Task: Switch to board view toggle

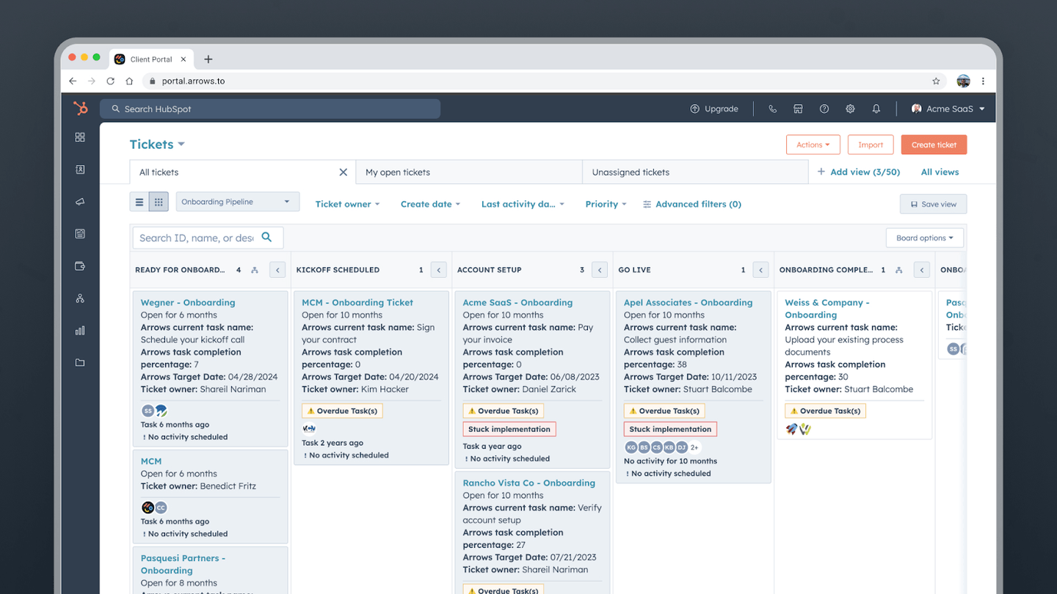Action: tap(159, 202)
